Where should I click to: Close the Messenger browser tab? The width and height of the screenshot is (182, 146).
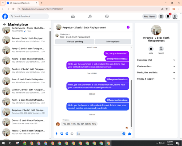pos(36,3)
